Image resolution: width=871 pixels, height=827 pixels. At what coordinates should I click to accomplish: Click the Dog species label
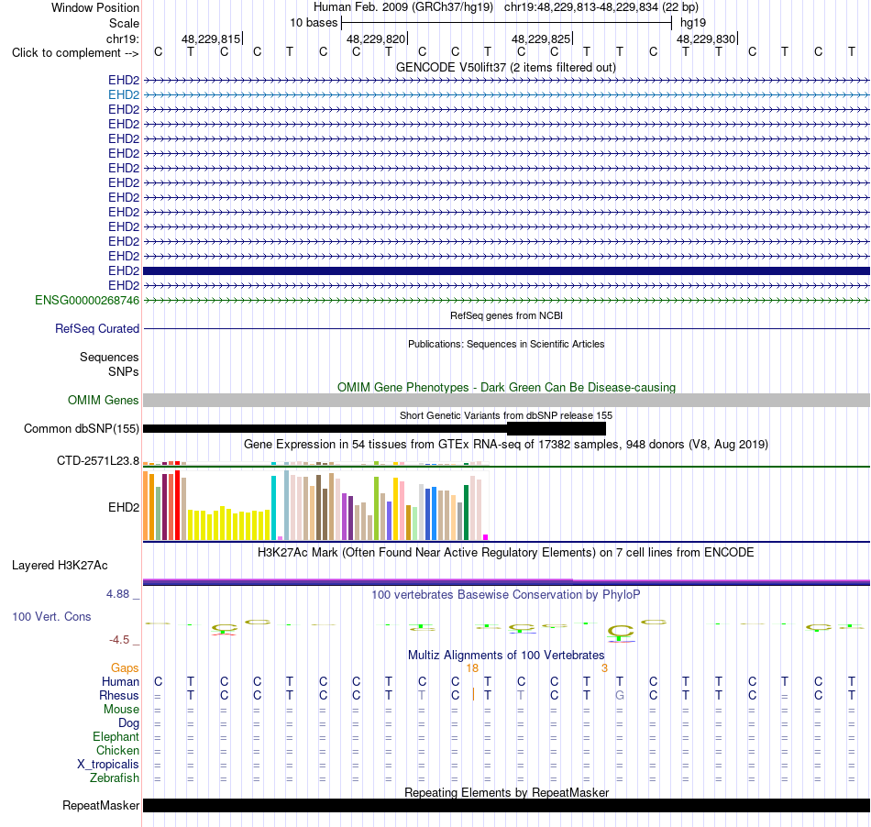coord(129,723)
